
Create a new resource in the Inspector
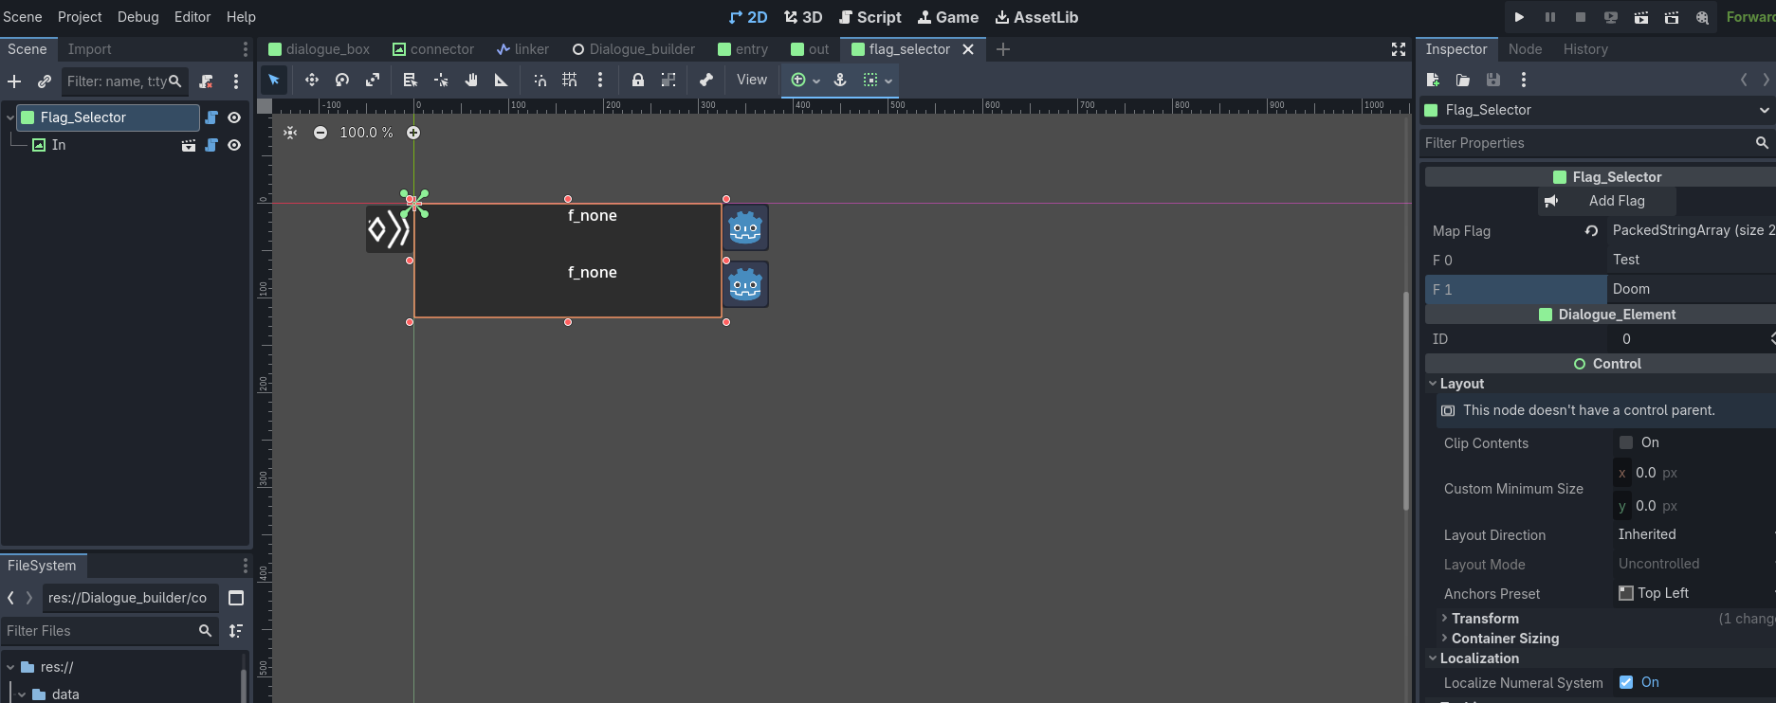point(1433,81)
